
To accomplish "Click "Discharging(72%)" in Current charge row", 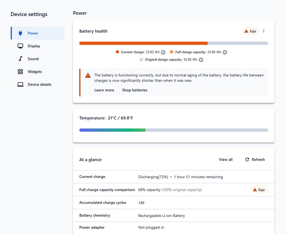I will click(153, 177).
